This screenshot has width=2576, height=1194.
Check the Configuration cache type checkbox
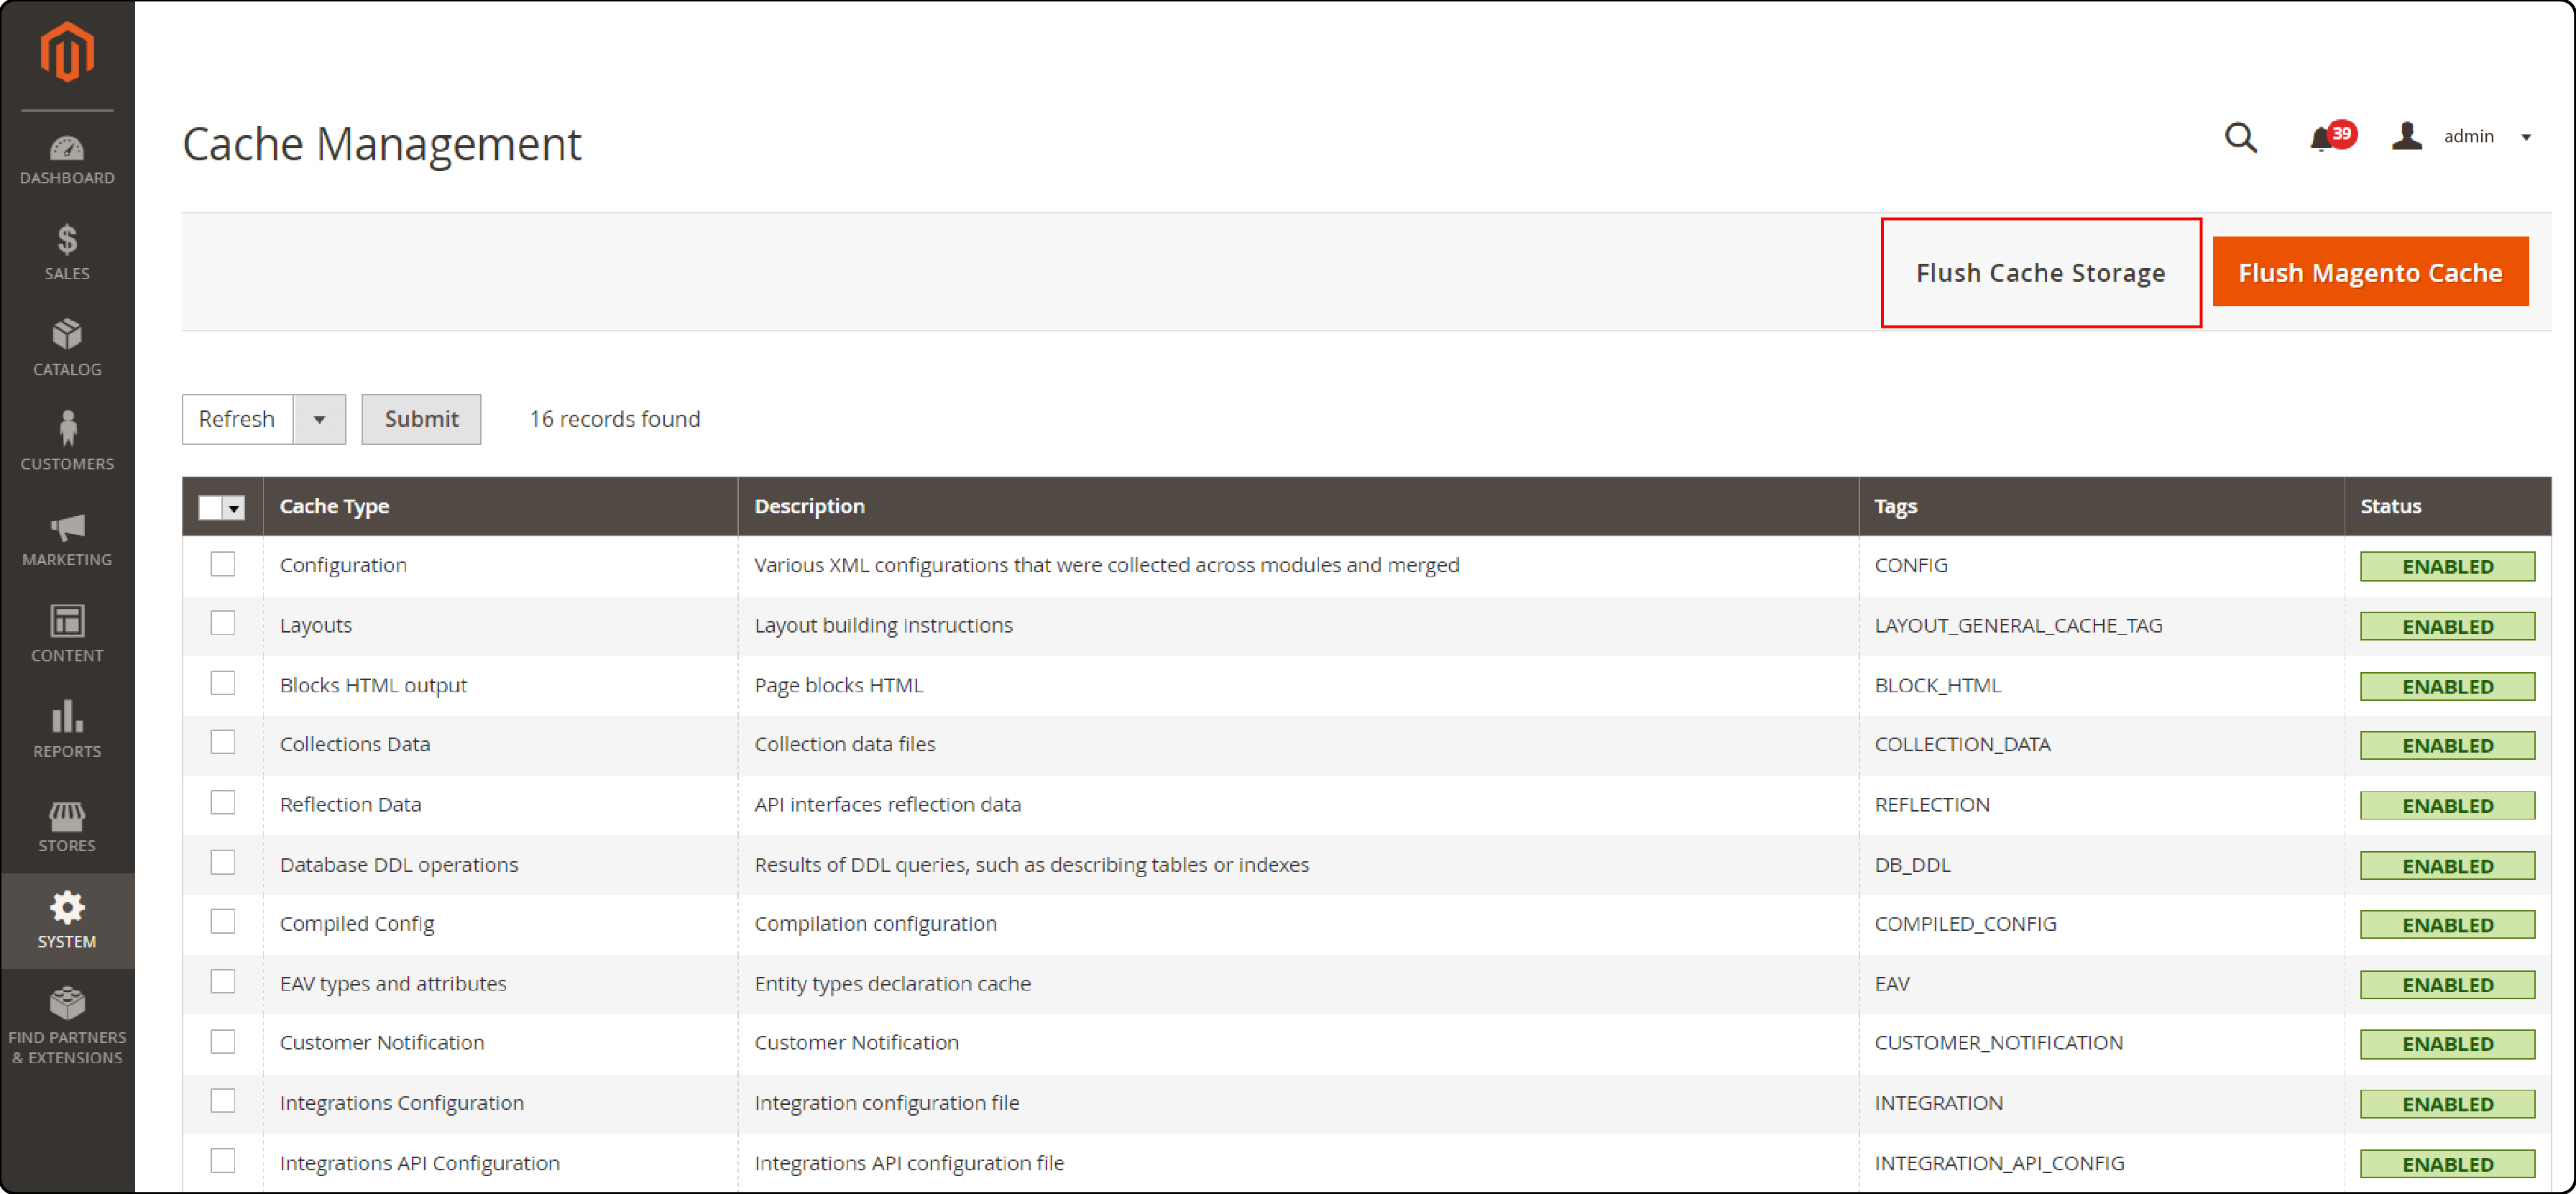(223, 565)
